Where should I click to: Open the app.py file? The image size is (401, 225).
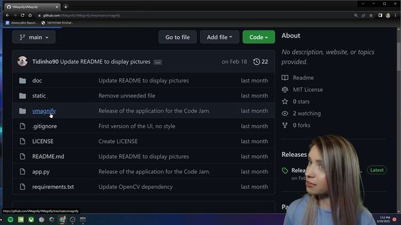click(x=41, y=172)
